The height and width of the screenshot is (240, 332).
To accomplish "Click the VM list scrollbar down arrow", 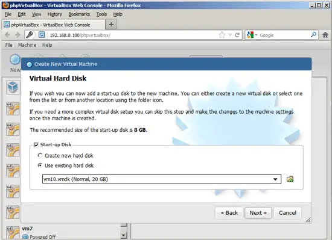I will (123, 235).
